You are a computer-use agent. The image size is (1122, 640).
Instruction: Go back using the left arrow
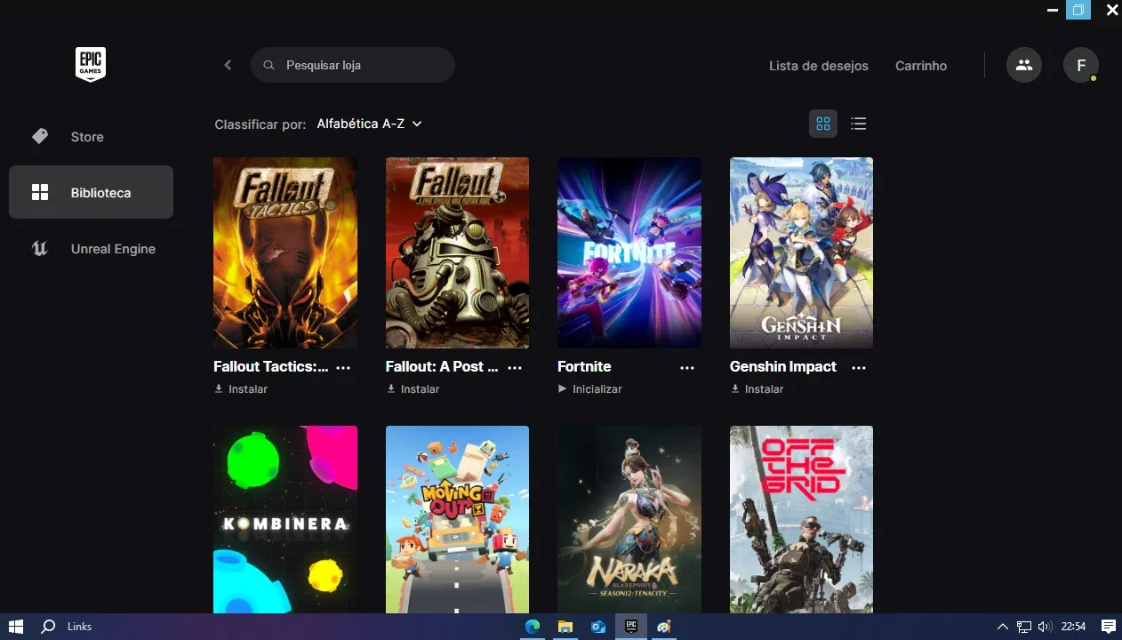tap(228, 65)
